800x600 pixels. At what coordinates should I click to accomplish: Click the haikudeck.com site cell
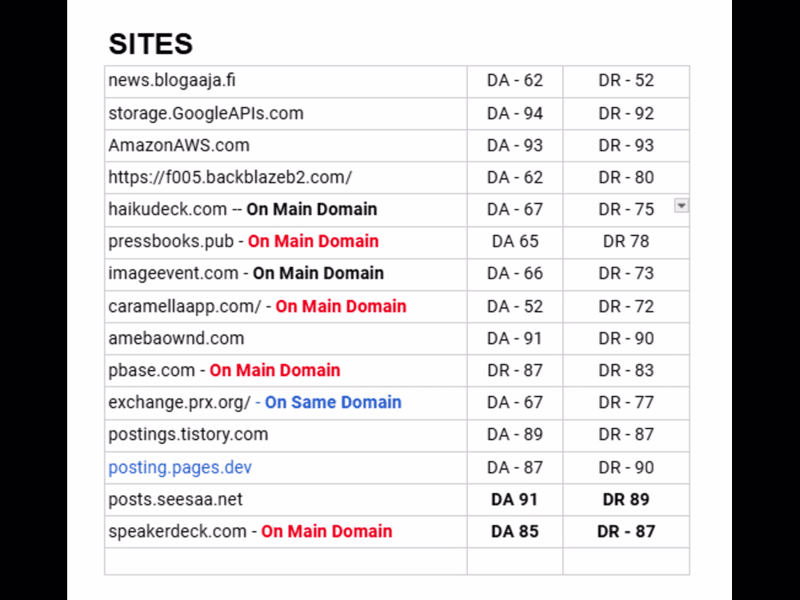(x=168, y=210)
